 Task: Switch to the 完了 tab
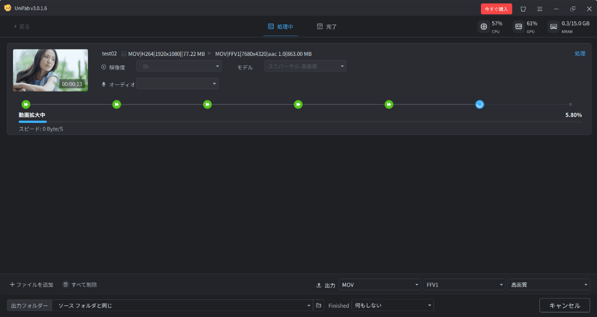[327, 27]
